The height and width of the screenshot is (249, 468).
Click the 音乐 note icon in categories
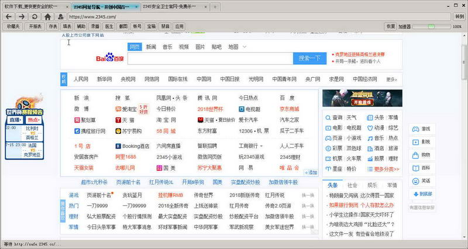click(370, 139)
